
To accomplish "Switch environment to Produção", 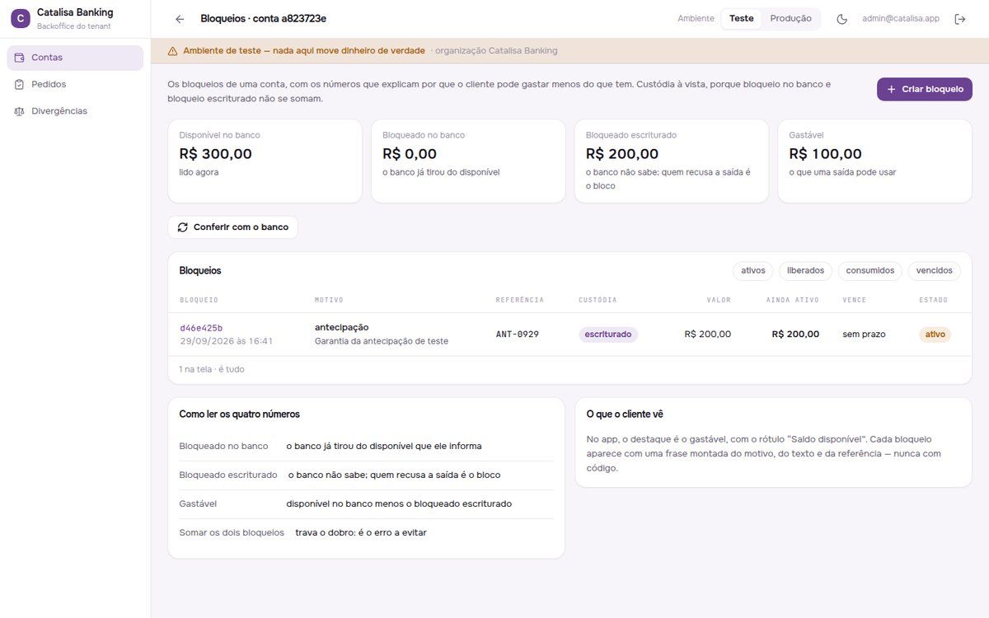I will 790,19.
